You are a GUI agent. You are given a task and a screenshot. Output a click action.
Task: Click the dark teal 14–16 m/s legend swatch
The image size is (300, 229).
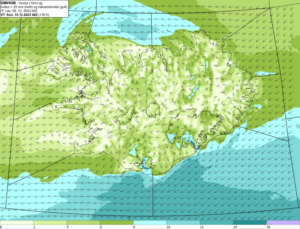click(250, 222)
